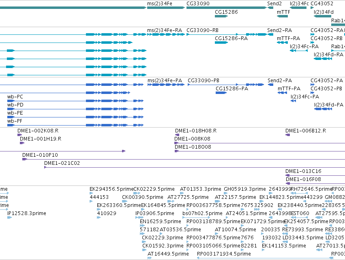The image size is (345, 260).
Task: Open the DME1-001H19.R clone label
Action: tap(41, 139)
